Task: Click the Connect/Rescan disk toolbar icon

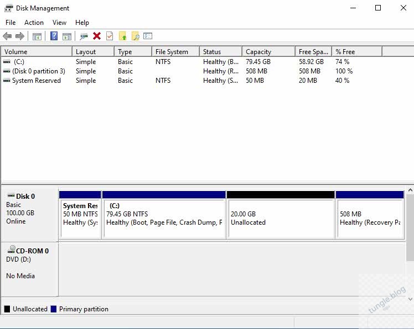Action: (84, 36)
